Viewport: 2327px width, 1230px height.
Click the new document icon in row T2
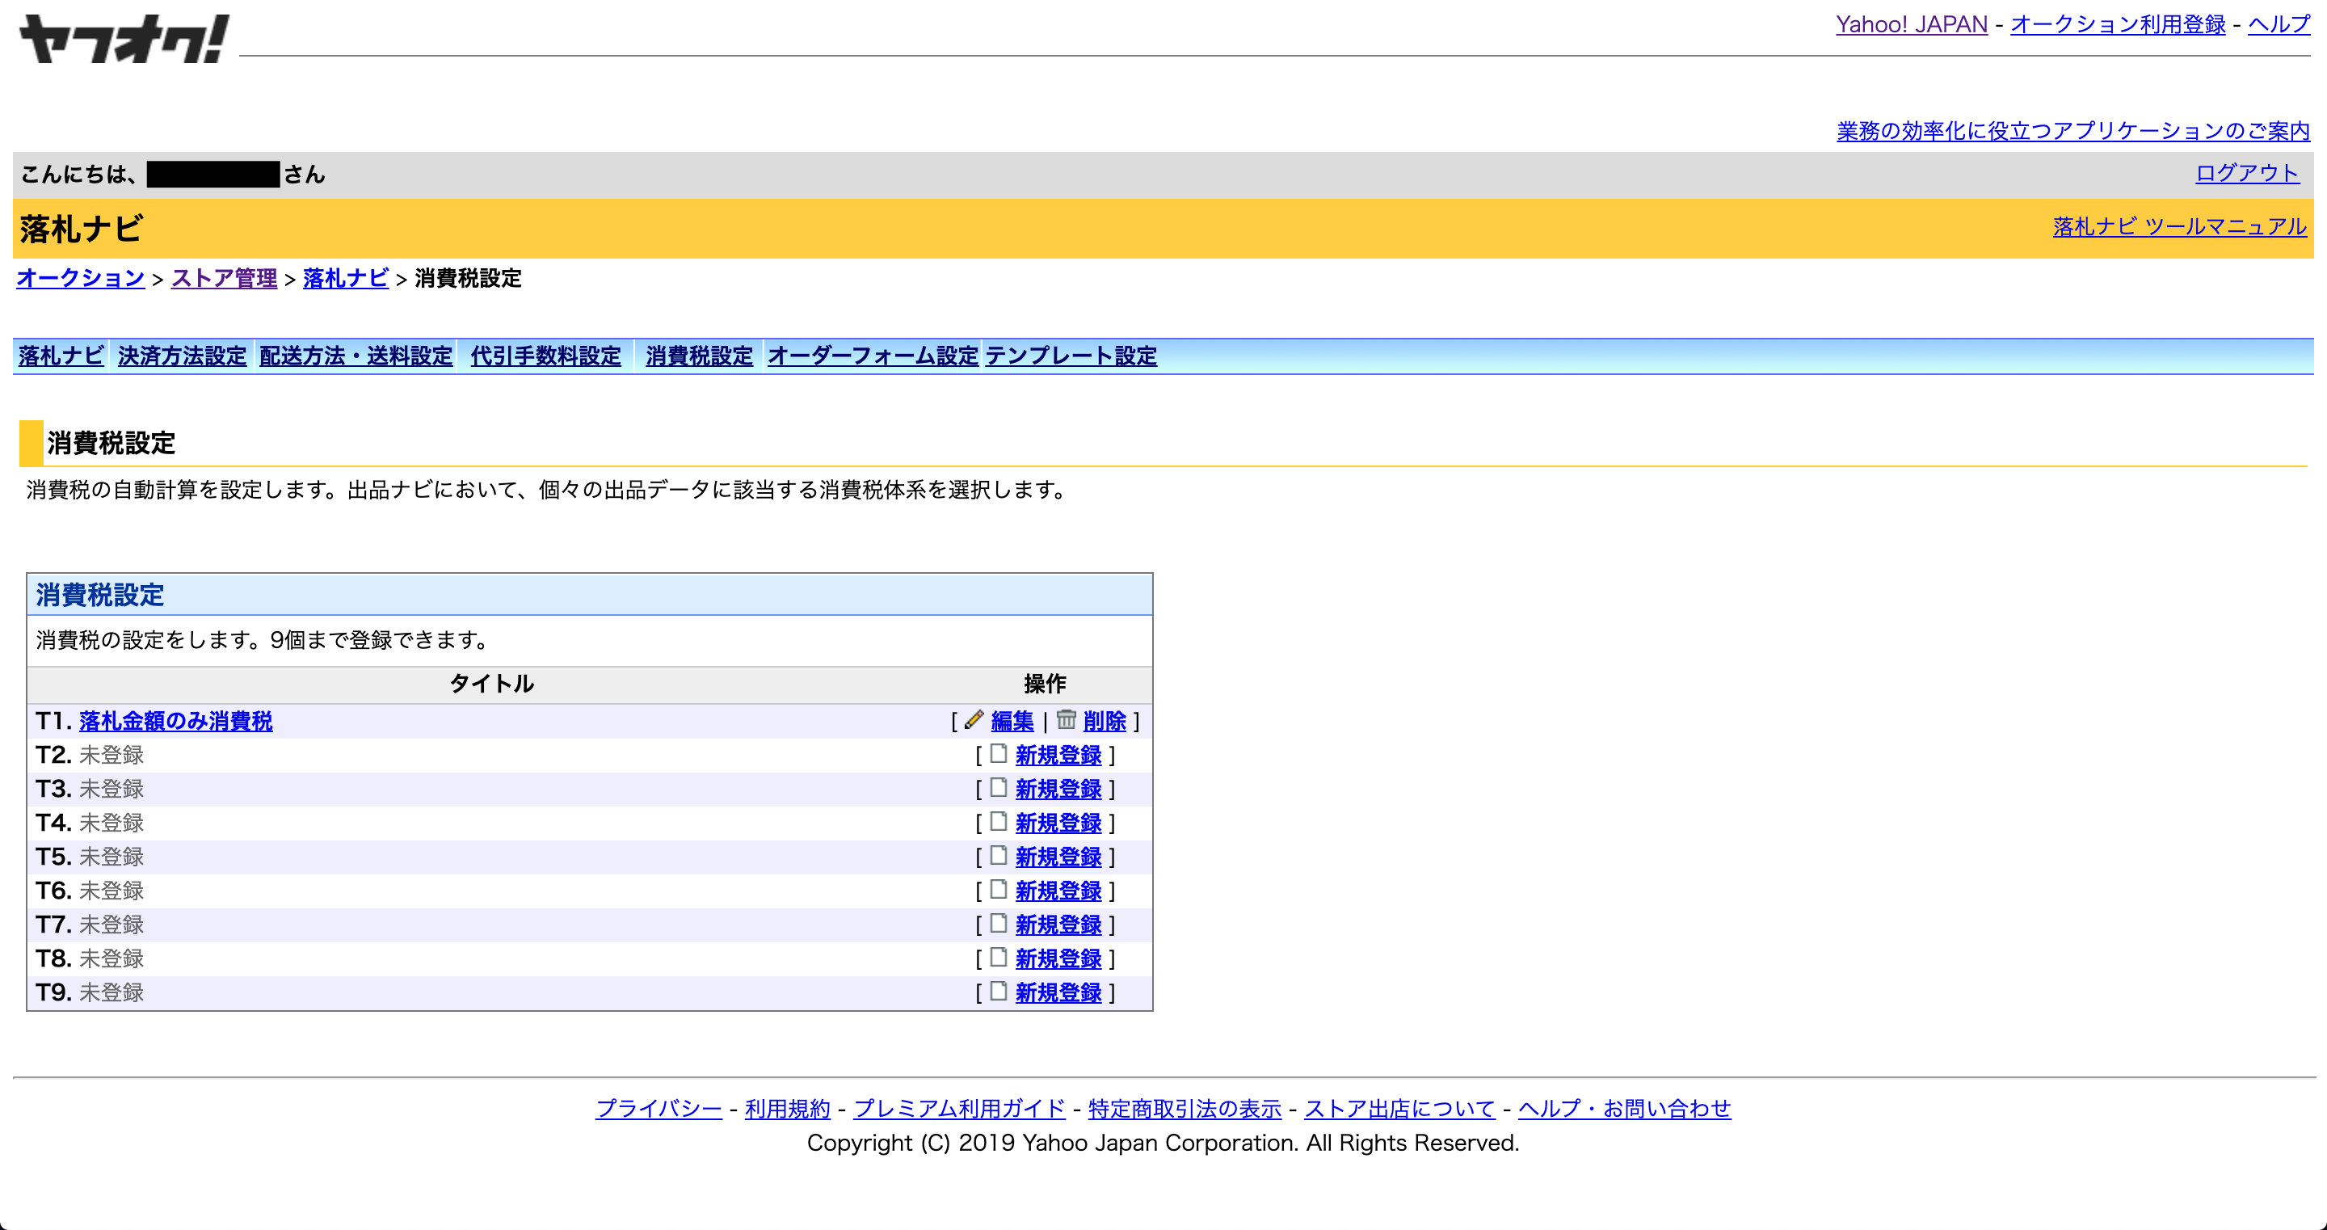point(998,754)
